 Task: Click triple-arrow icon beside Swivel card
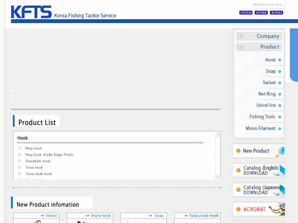tap(42, 216)
